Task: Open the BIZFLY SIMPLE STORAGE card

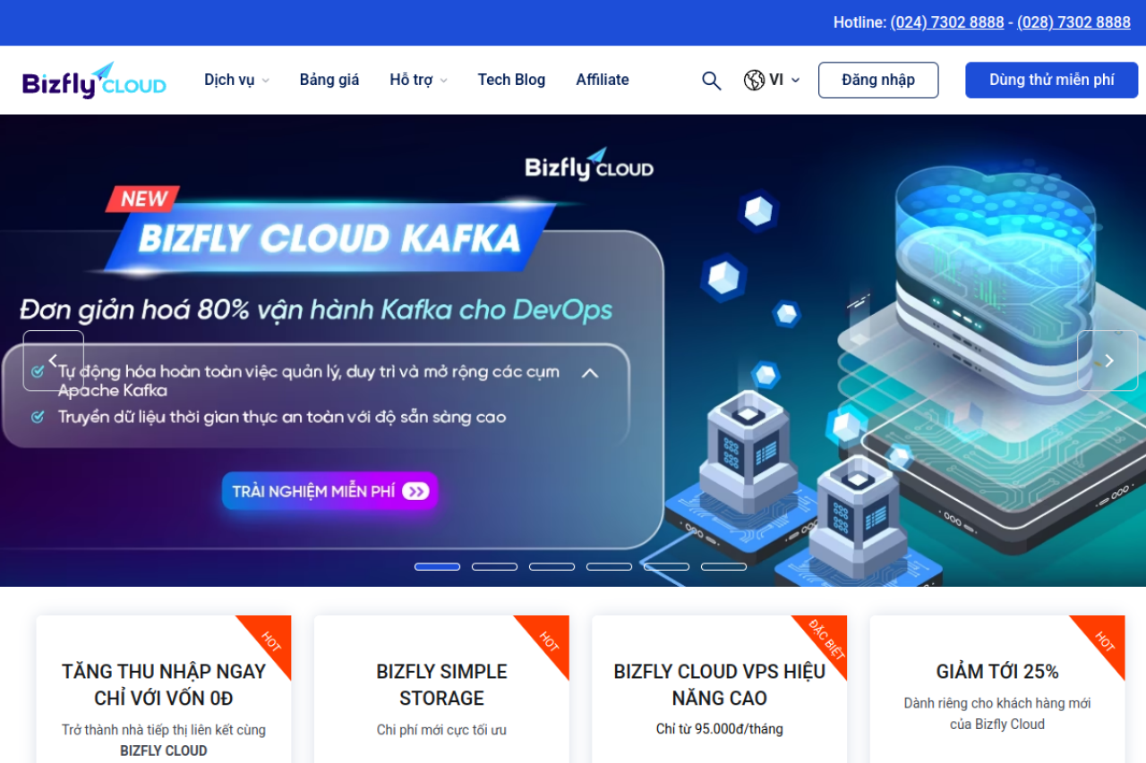Action: (441, 689)
